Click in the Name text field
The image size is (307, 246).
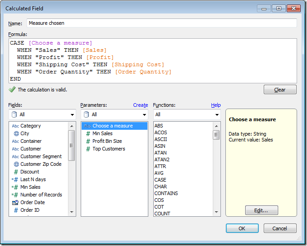pyautogui.click(x=161, y=23)
